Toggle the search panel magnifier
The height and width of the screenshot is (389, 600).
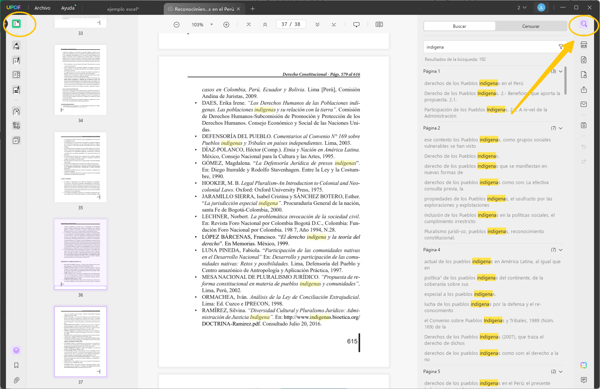pyautogui.click(x=584, y=24)
